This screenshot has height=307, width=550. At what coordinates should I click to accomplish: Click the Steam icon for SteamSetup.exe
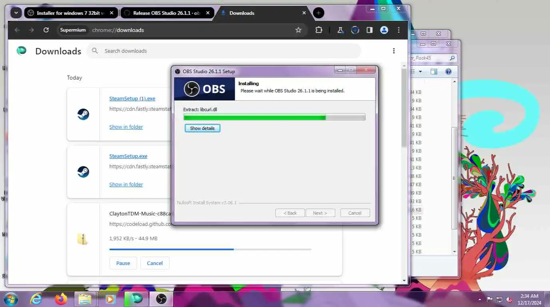83,172
